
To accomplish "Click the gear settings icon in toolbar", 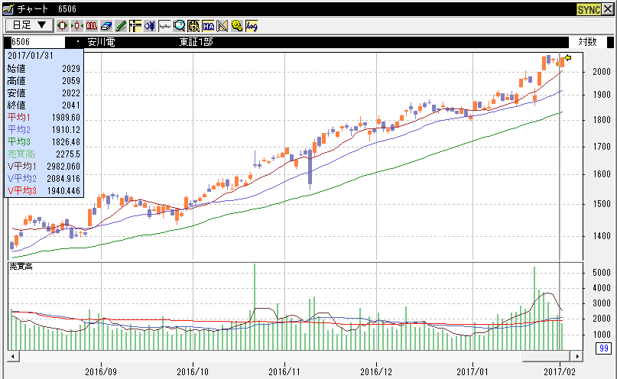I will pyautogui.click(x=236, y=25).
